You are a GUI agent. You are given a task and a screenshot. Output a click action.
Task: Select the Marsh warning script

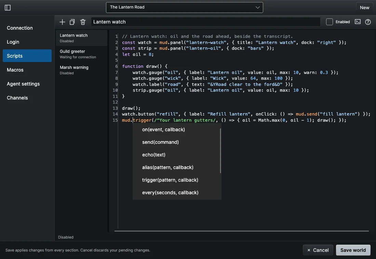point(82,70)
